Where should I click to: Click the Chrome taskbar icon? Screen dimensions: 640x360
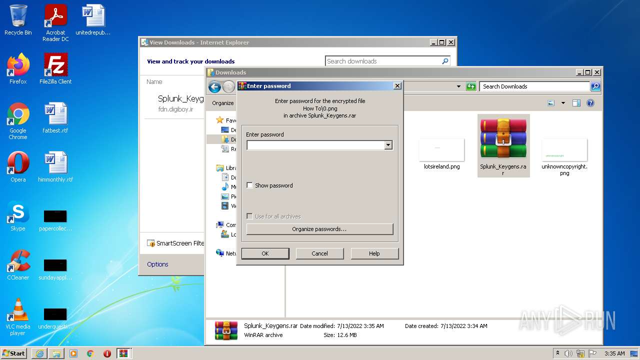[x=90, y=353]
